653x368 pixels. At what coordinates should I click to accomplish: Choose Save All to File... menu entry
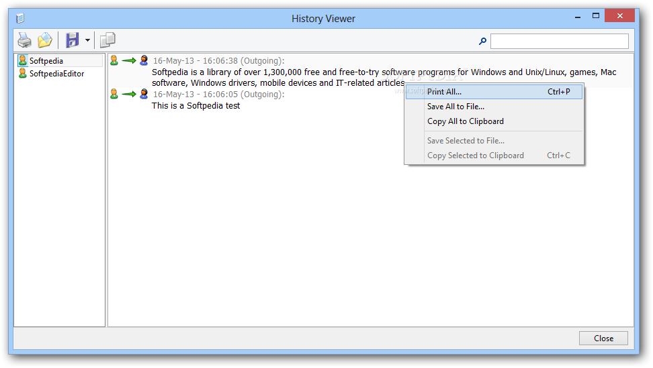[494, 107]
